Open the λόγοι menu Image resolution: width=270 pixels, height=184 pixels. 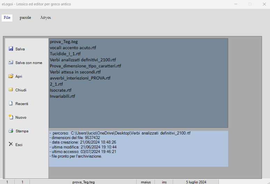tap(46, 18)
